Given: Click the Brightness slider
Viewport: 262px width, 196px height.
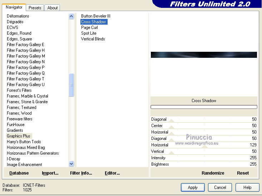Looking at the screenshot, I should pos(204,164).
